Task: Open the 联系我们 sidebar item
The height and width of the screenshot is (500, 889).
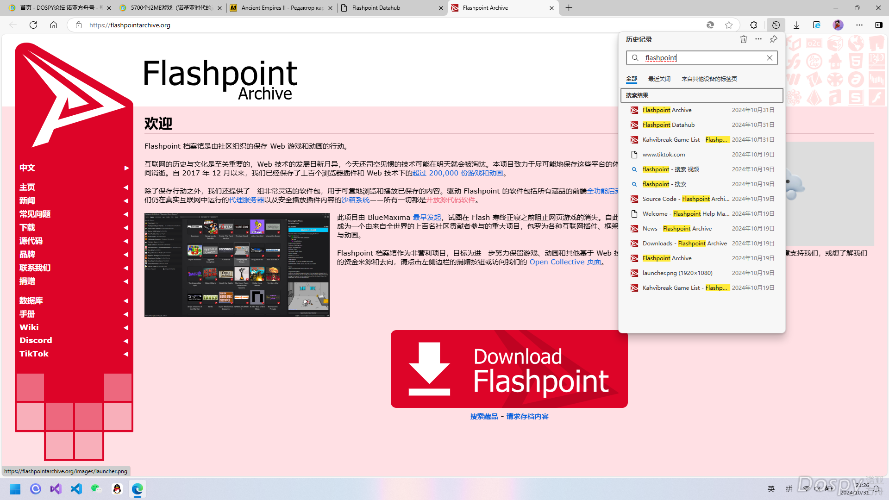Action: pyautogui.click(x=74, y=268)
